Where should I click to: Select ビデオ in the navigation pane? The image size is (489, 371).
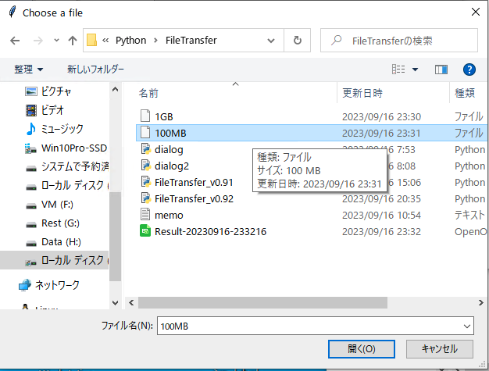pos(52,110)
